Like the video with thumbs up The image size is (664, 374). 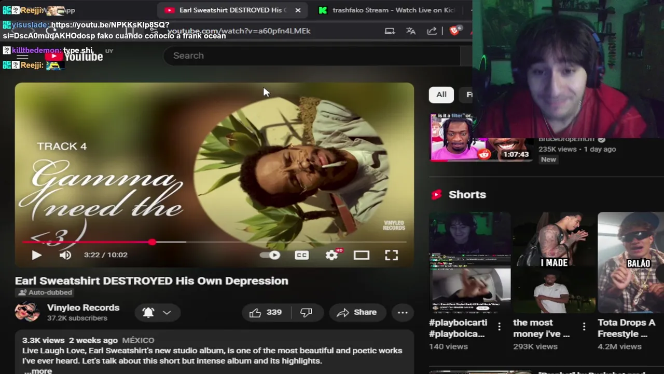[266, 312]
